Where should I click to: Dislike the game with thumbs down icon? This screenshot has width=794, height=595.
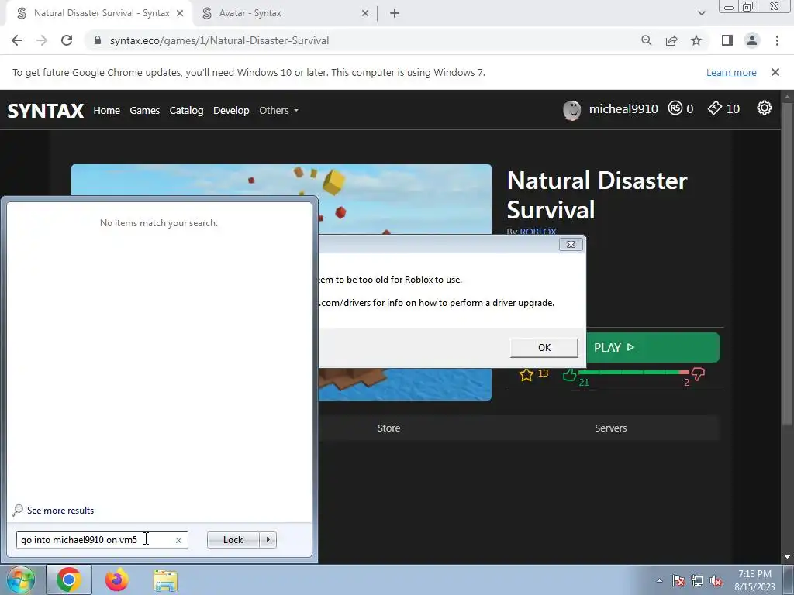[699, 374]
